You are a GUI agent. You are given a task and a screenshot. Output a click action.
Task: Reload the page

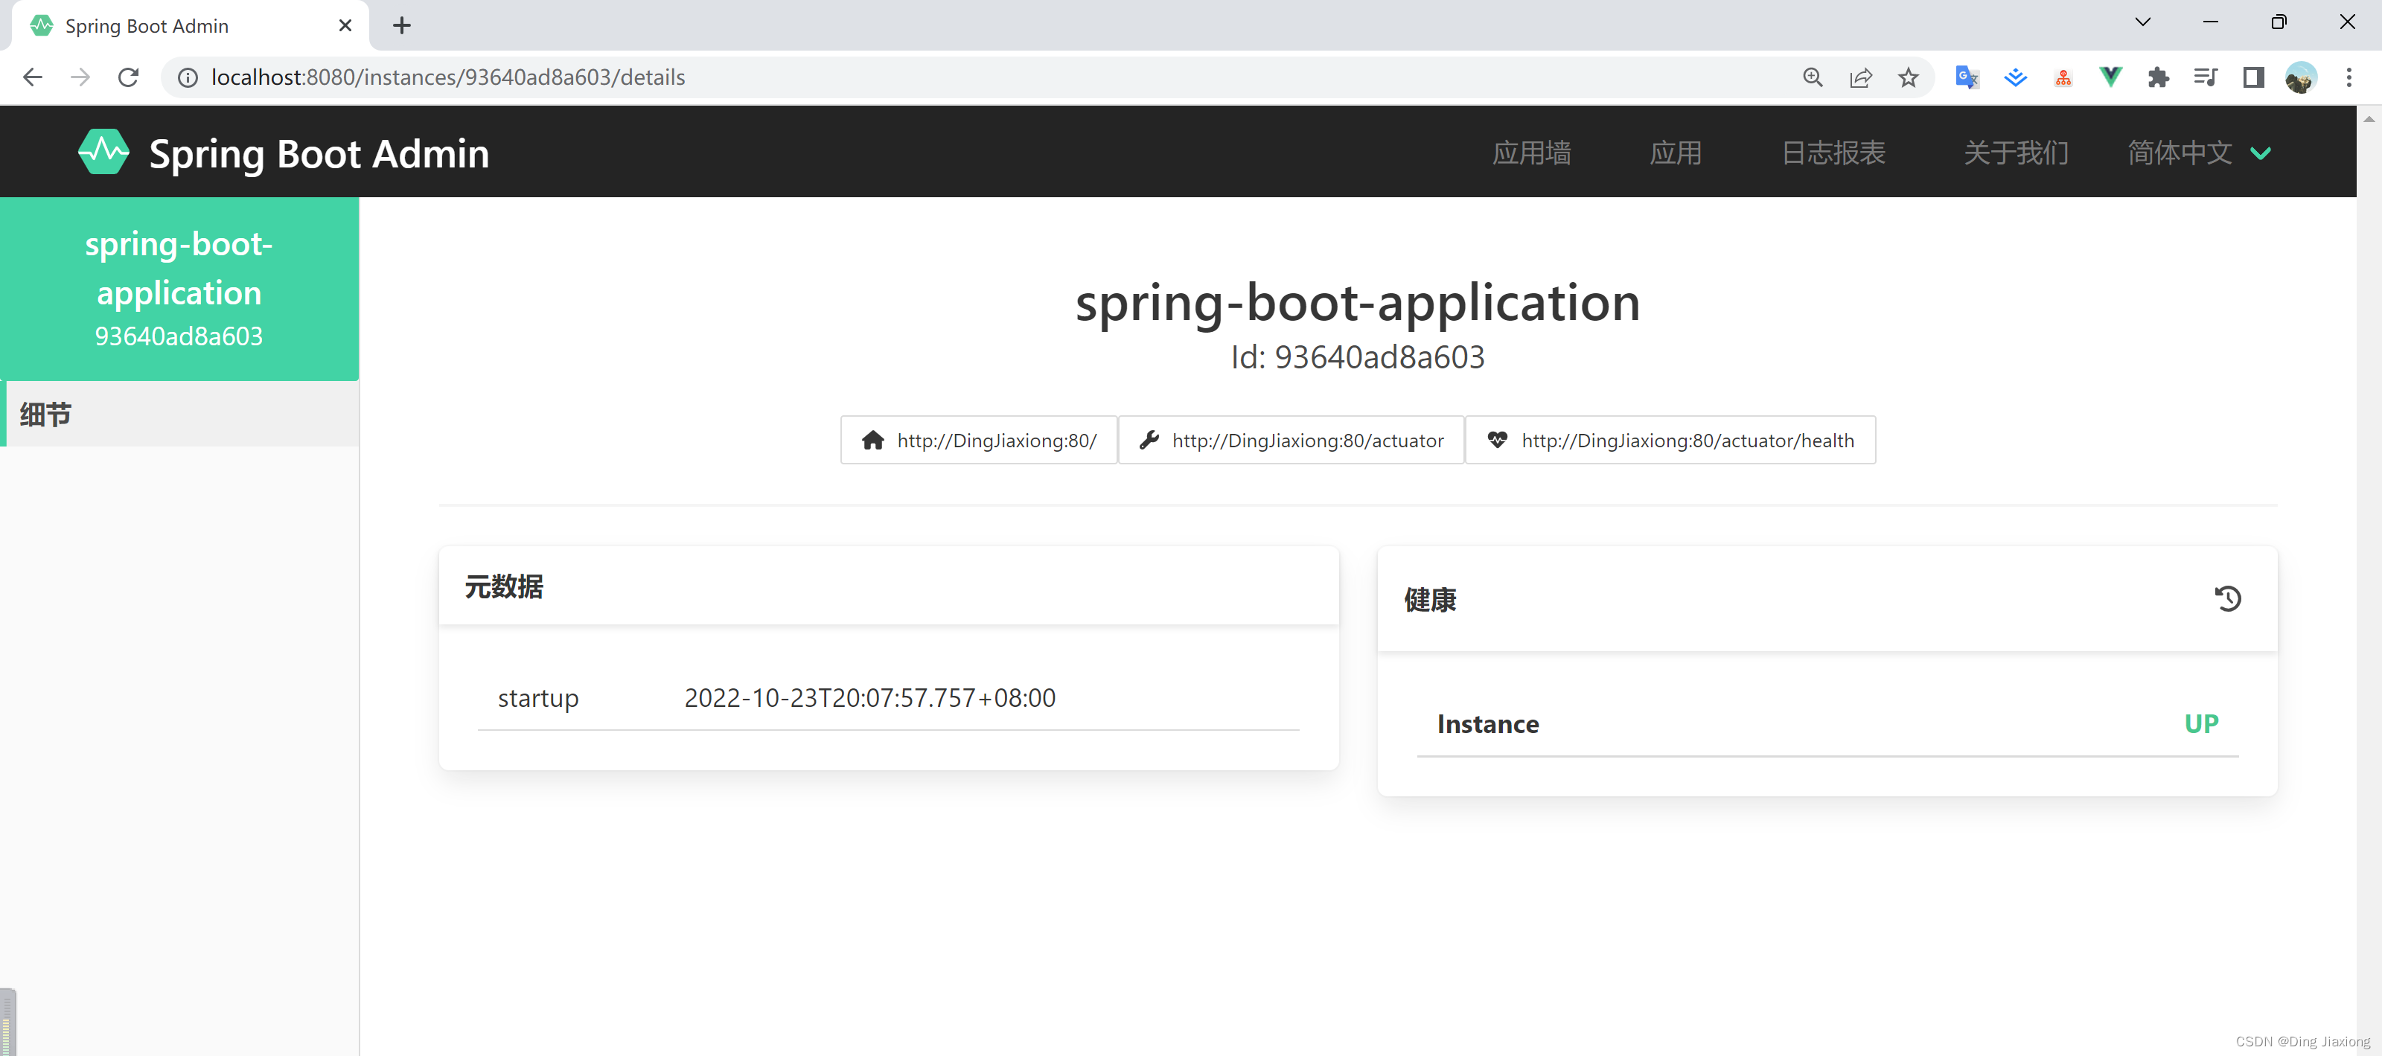pyautogui.click(x=129, y=77)
